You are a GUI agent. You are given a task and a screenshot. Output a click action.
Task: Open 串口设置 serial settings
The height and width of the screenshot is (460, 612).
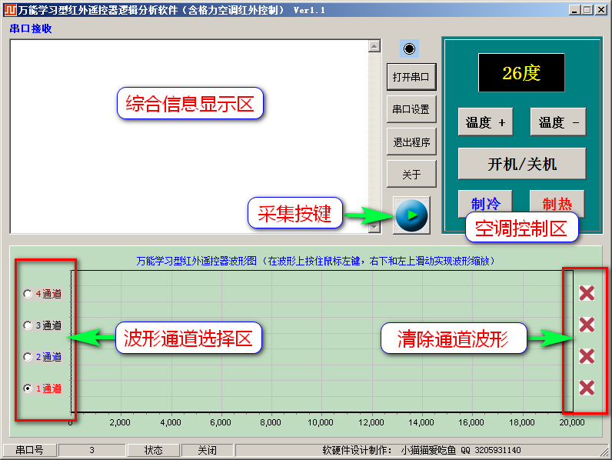click(x=411, y=109)
